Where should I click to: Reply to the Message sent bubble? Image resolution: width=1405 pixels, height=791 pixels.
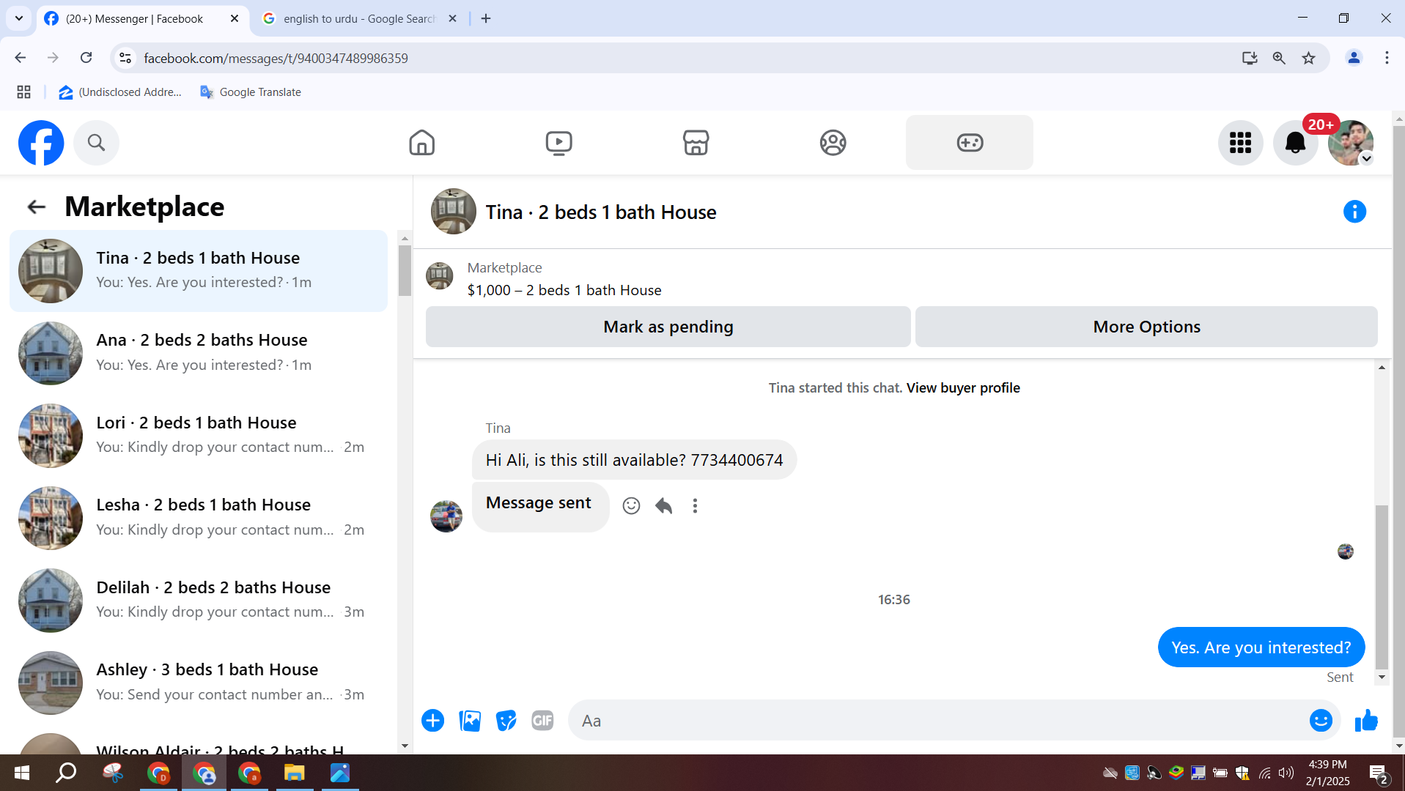pyautogui.click(x=663, y=506)
